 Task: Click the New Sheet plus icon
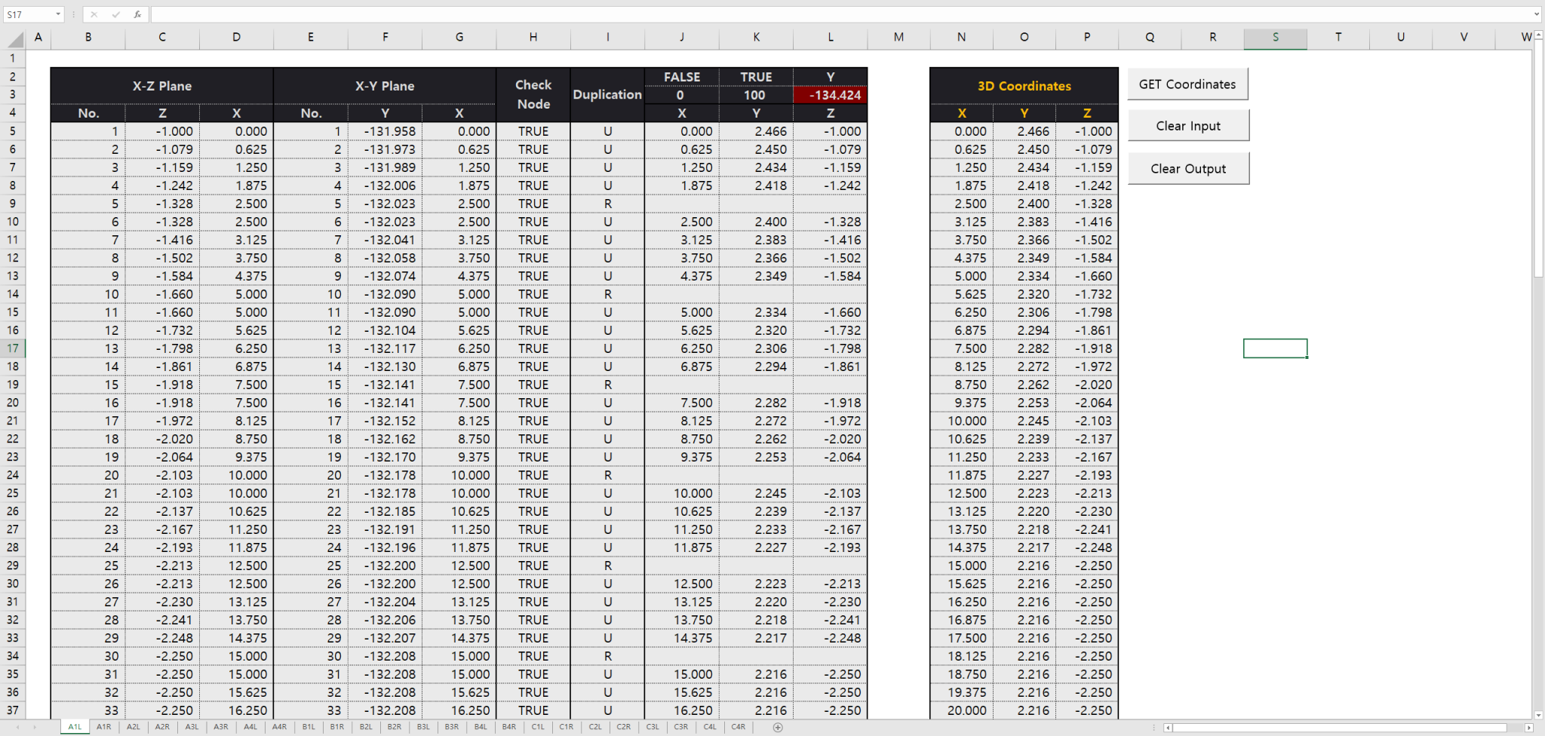pos(777,727)
